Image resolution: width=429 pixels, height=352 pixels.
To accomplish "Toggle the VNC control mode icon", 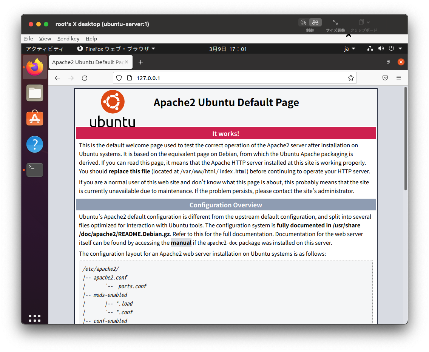I will (303, 22).
